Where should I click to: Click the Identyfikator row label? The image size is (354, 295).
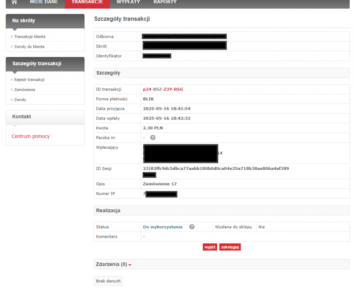(109, 56)
